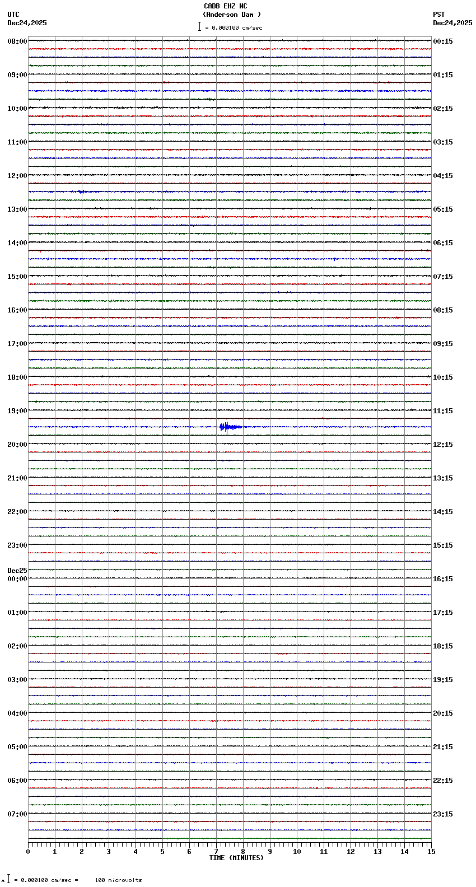
Task: Click the 02:15 PST time label
Action: 443,109
